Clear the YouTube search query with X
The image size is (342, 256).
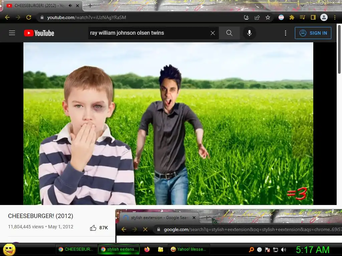[213, 33]
